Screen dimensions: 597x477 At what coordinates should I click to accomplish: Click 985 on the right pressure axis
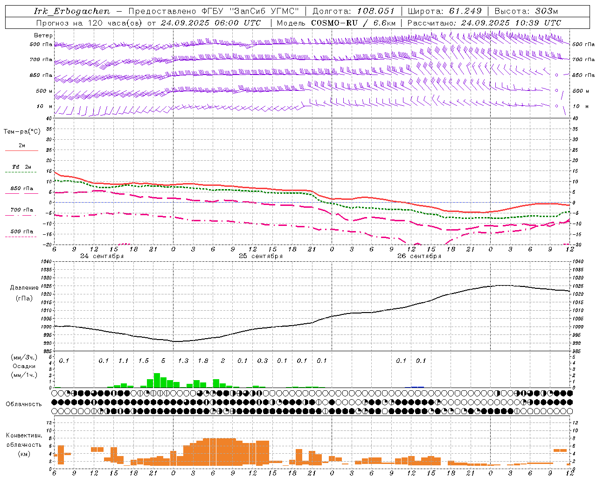pyautogui.click(x=577, y=351)
